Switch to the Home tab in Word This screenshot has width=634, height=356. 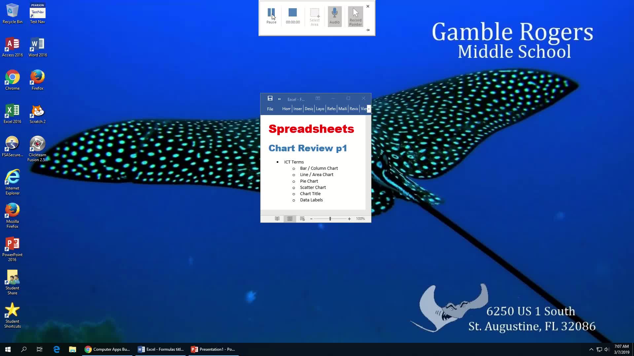[286, 109]
